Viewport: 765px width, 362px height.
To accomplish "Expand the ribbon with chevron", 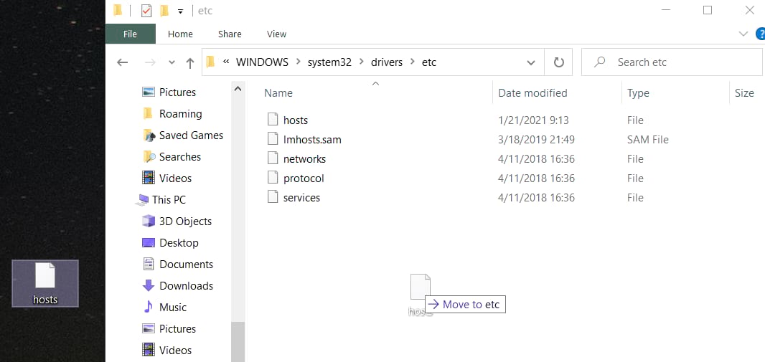I will (743, 34).
